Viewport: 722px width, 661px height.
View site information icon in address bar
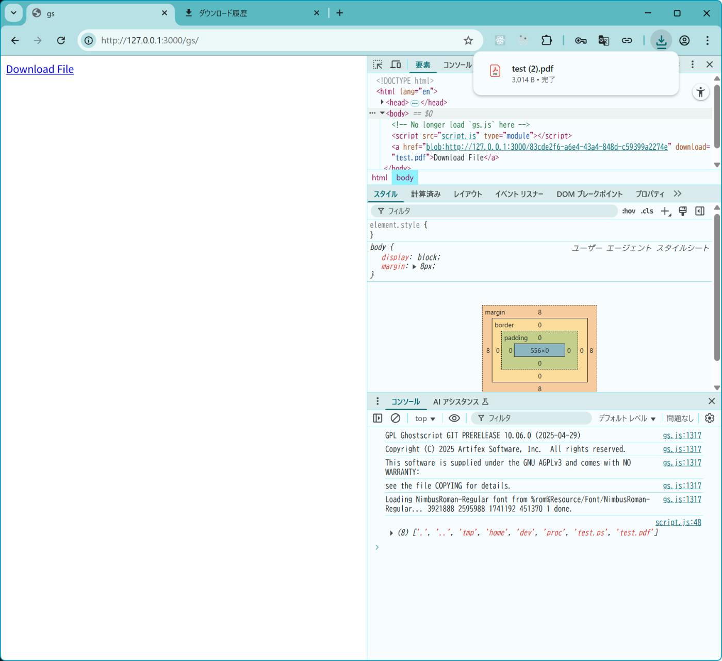click(89, 40)
